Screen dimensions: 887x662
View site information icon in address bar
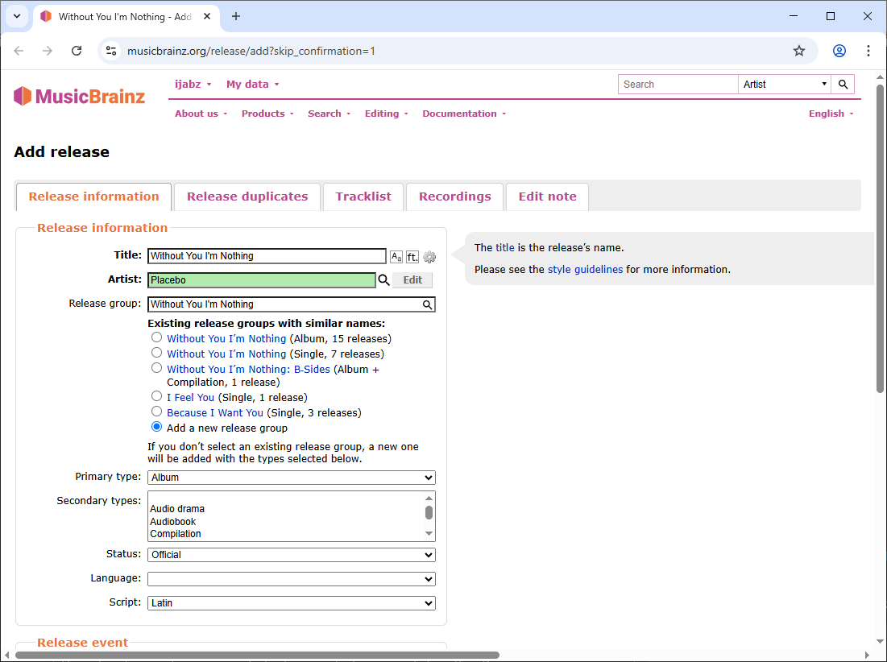(111, 51)
